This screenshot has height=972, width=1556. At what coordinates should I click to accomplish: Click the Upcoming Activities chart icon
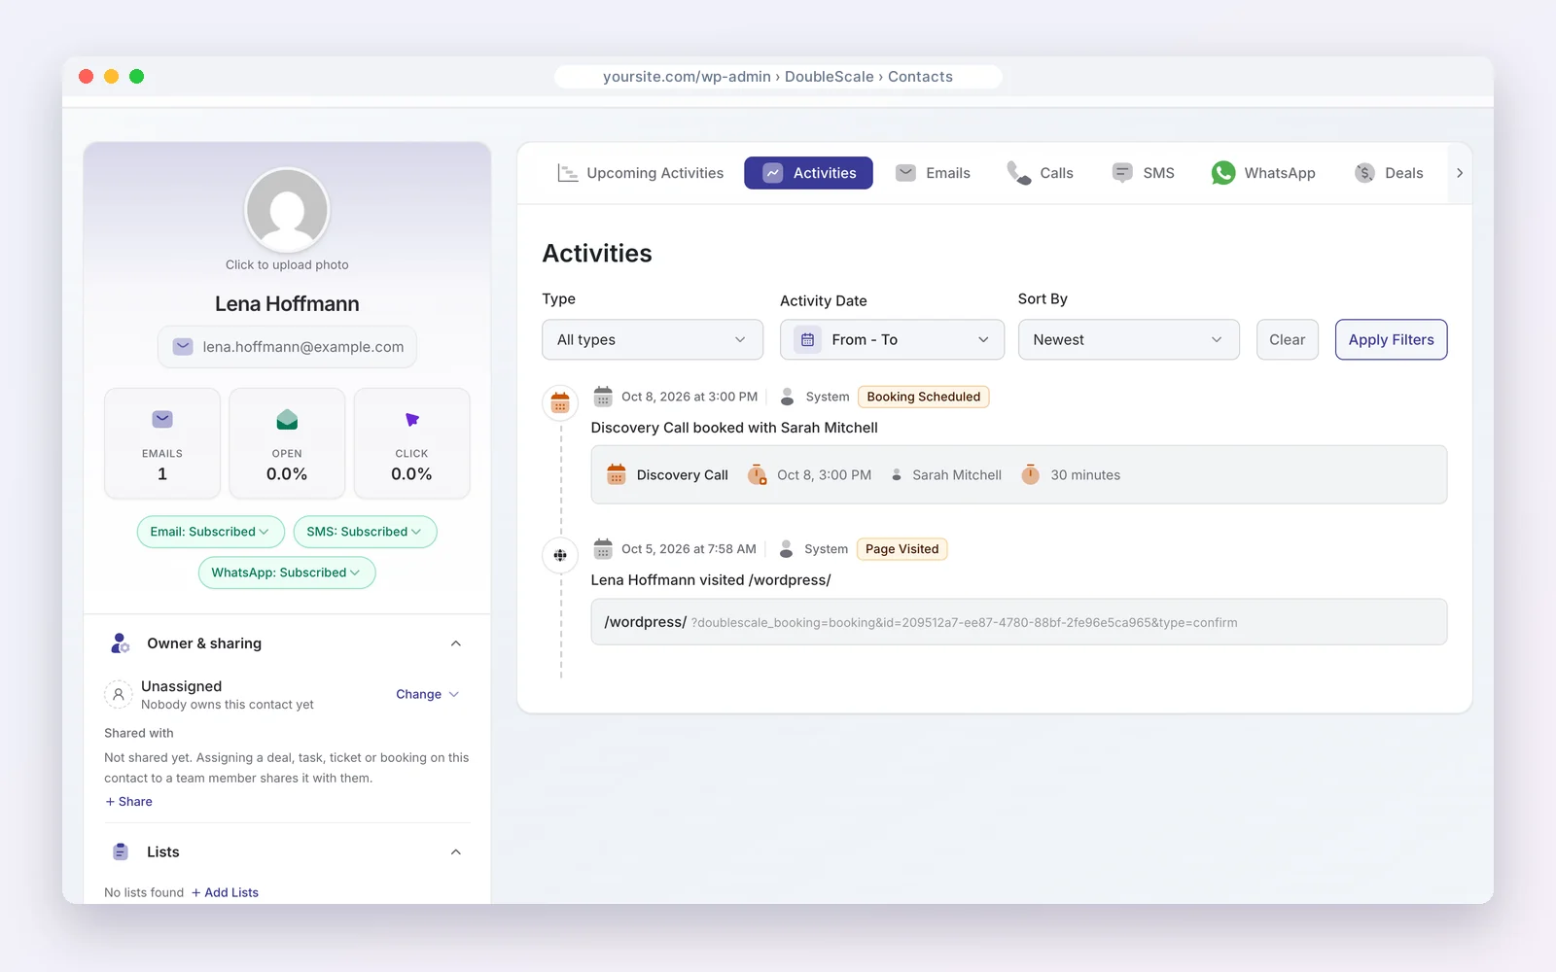coord(567,173)
